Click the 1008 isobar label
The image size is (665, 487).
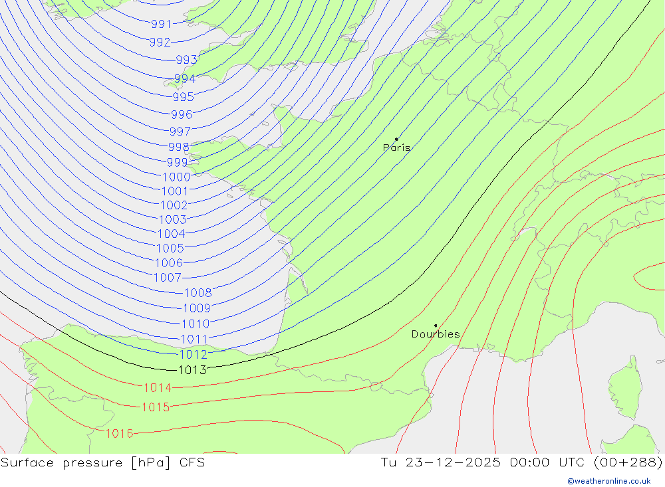click(198, 293)
